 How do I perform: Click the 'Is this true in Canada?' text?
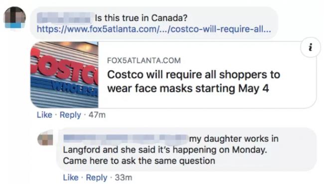(141, 18)
